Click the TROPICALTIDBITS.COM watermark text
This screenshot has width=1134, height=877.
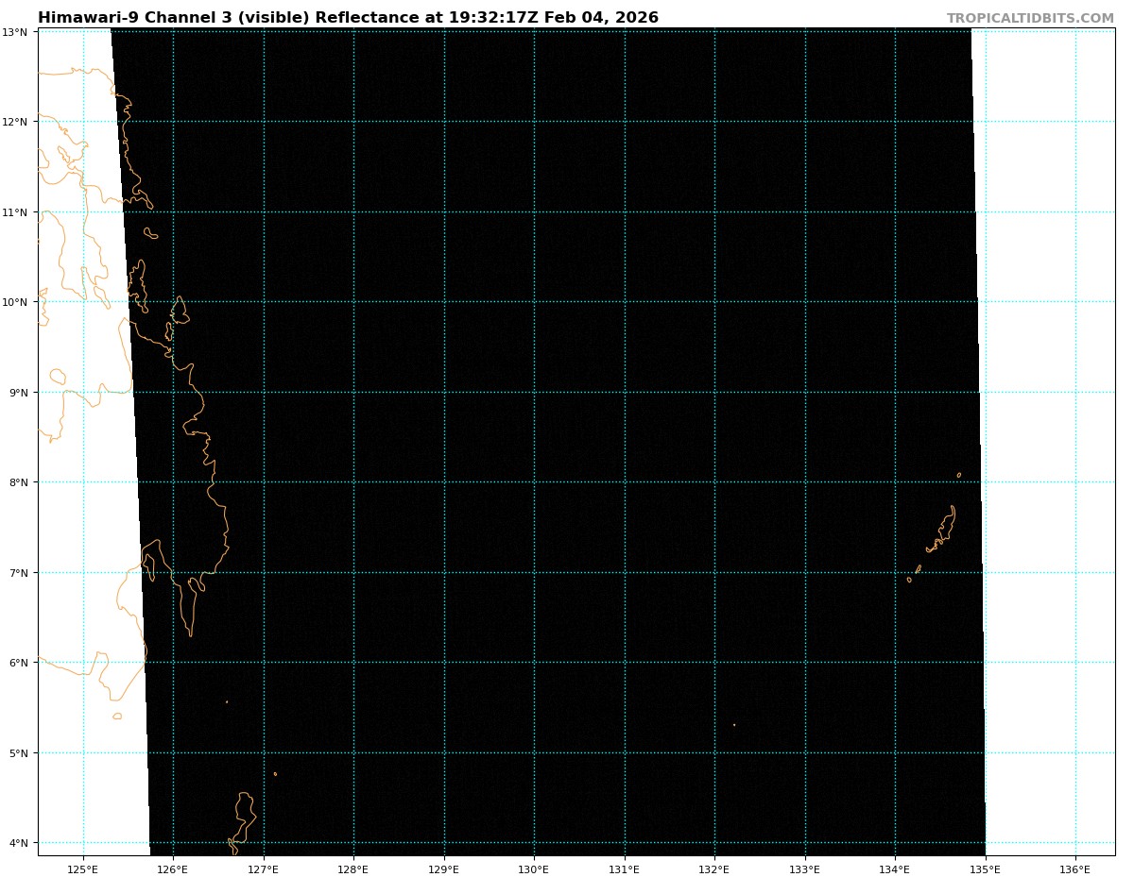[x=1030, y=18]
